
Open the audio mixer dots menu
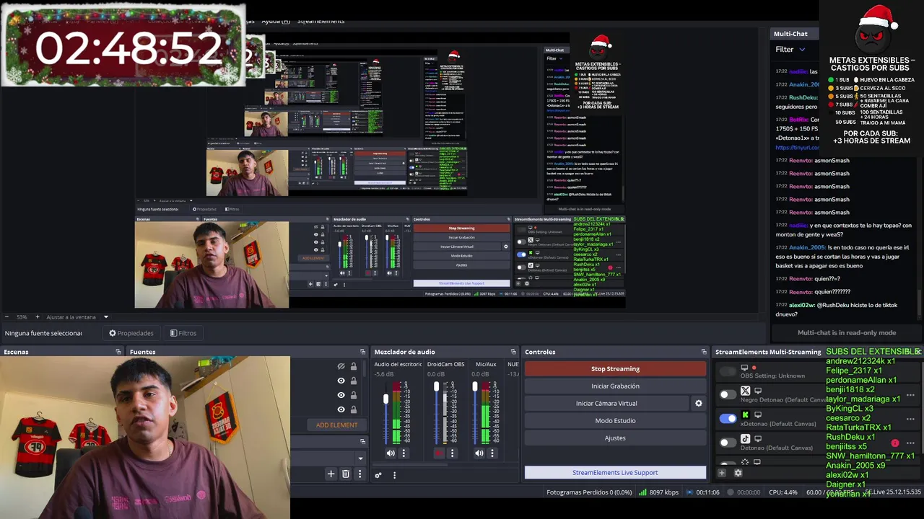pyautogui.click(x=394, y=475)
